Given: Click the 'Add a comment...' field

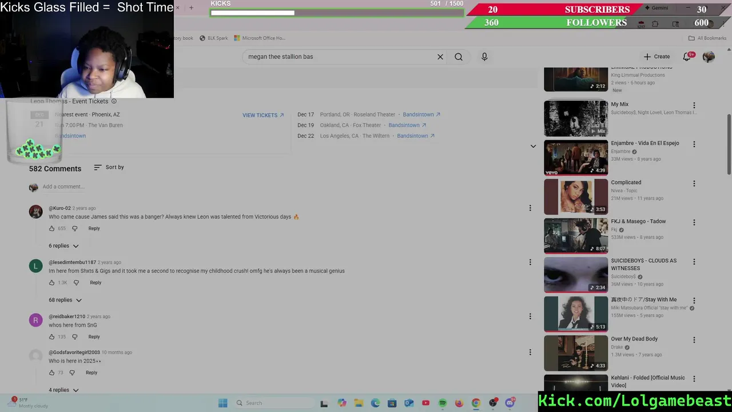Looking at the screenshot, I should pyautogui.click(x=63, y=187).
